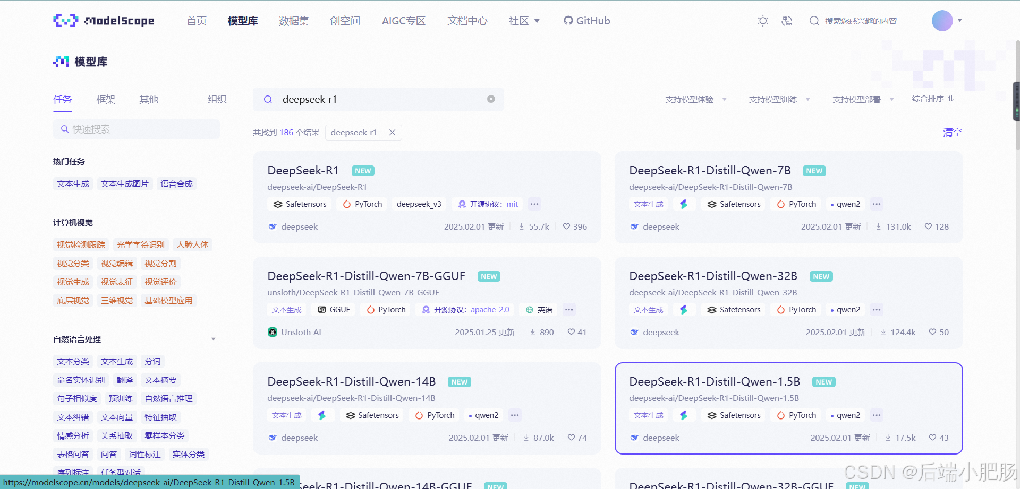Favorite DeepSeek-R1 using its heart icon
1020x489 pixels.
tap(566, 226)
